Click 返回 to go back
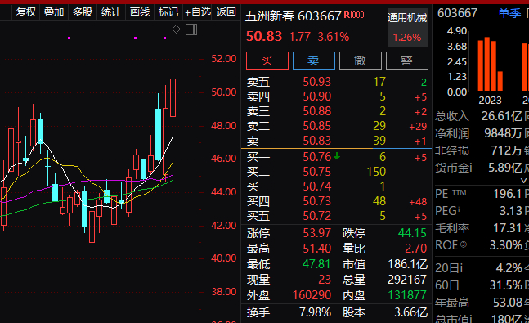 226,12
